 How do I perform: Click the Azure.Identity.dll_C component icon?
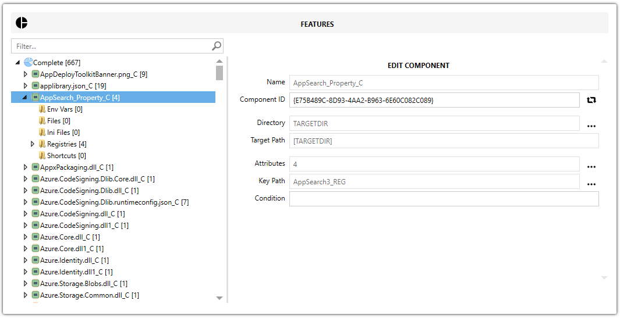35,260
